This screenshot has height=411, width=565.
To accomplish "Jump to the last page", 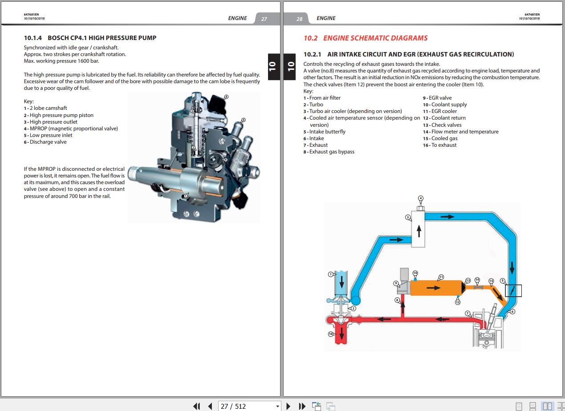I will (x=302, y=406).
